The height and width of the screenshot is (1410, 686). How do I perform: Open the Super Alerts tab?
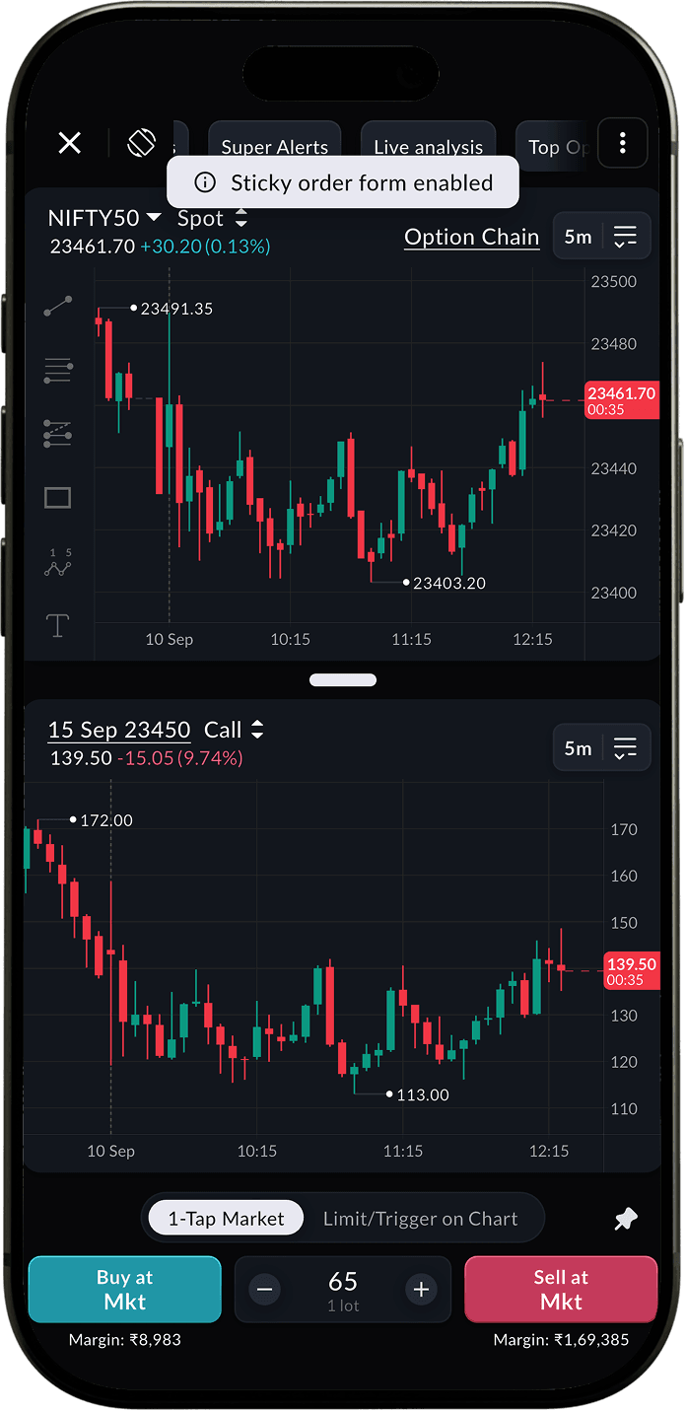pos(274,147)
